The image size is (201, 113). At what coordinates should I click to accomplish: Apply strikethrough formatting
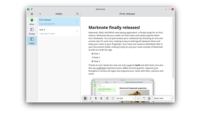(101, 98)
